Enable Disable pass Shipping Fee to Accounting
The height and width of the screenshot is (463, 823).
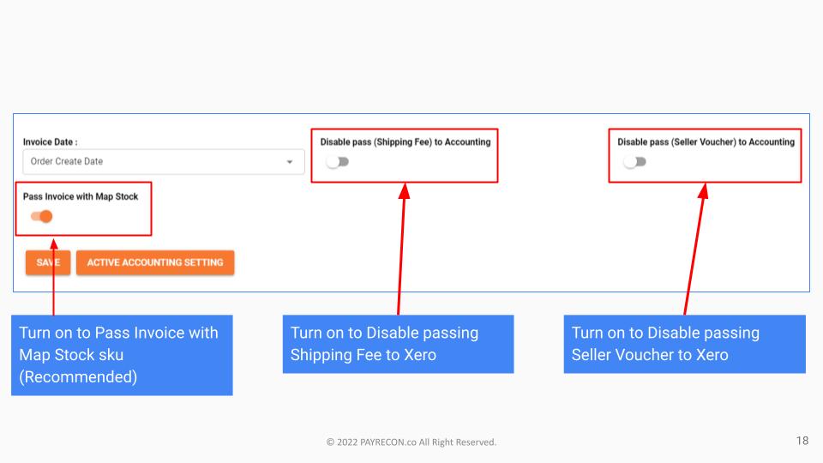[x=337, y=162]
